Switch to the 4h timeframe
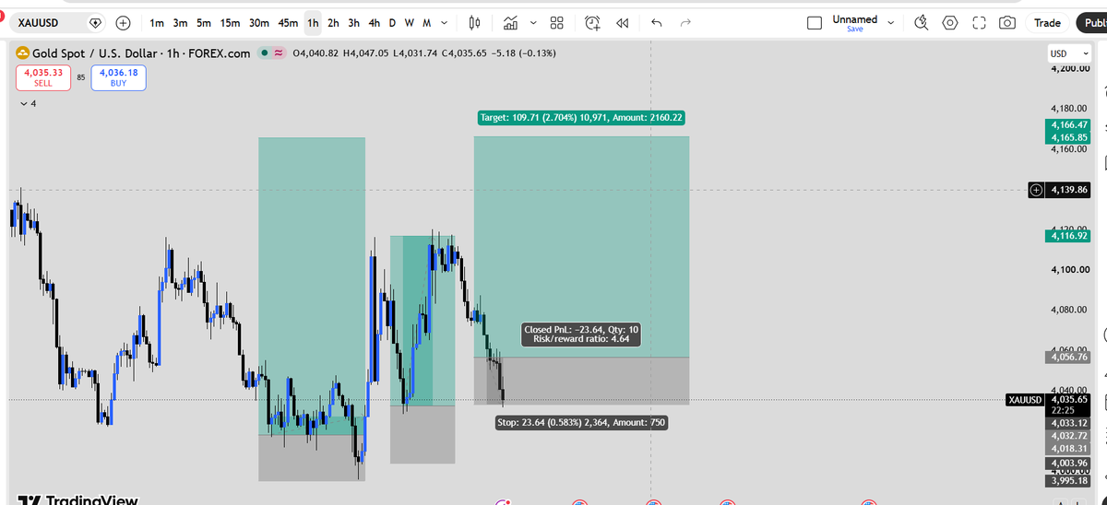Image resolution: width=1107 pixels, height=505 pixels. tap(374, 22)
